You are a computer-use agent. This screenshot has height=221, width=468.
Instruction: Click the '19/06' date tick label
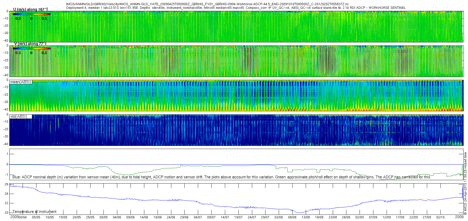pyautogui.click(x=158, y=217)
